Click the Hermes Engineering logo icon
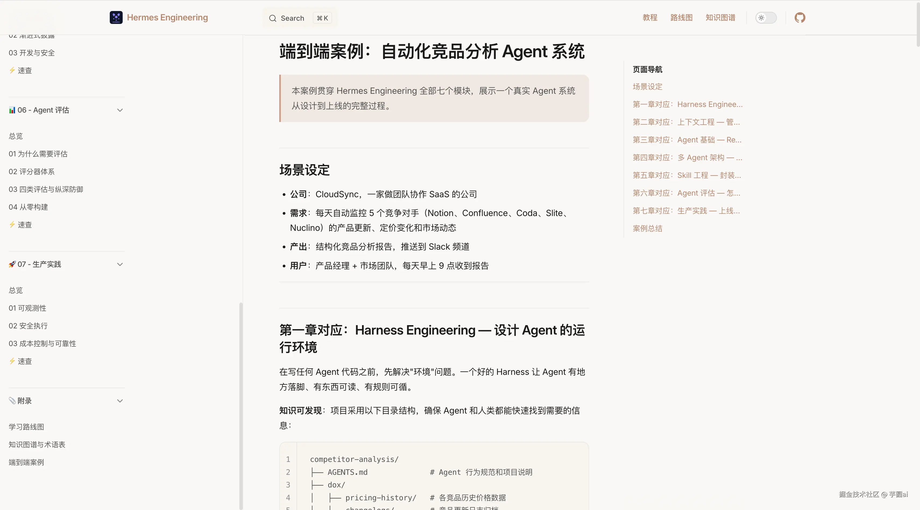920x510 pixels. click(116, 17)
